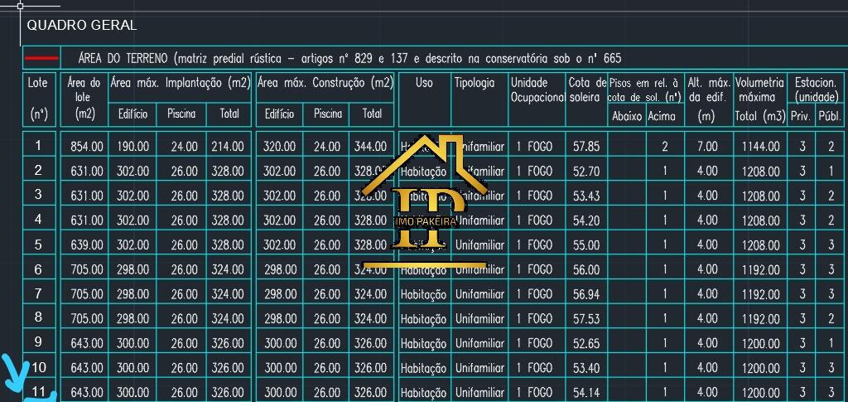
Task: Click the Uso column header
Action: (x=424, y=83)
